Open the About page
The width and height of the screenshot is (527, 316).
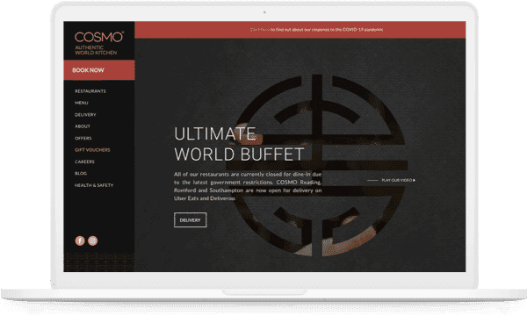point(83,126)
